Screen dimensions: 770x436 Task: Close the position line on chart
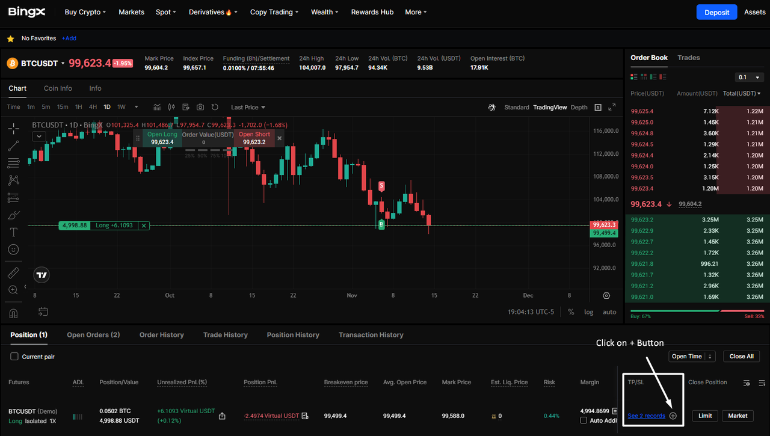coord(143,226)
